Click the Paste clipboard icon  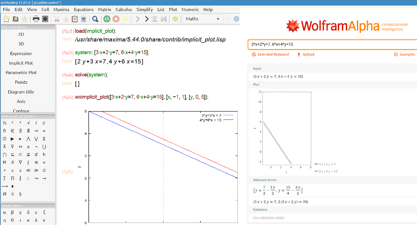click(x=75, y=19)
